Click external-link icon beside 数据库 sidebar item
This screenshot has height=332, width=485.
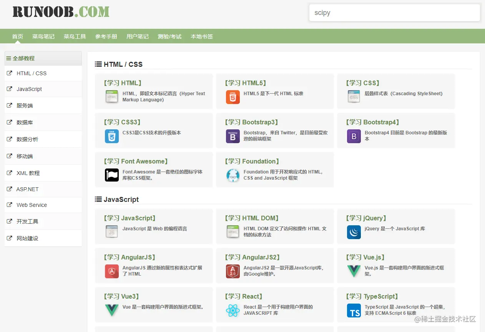(x=10, y=122)
